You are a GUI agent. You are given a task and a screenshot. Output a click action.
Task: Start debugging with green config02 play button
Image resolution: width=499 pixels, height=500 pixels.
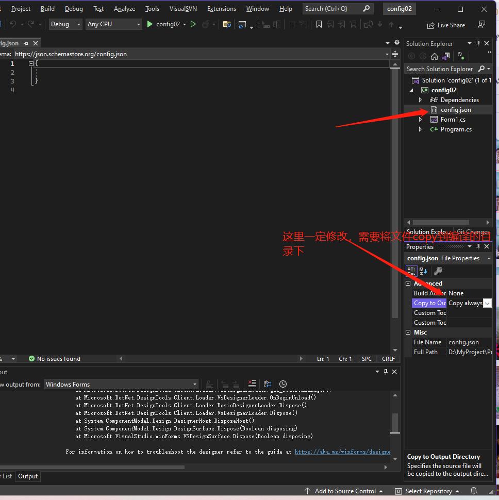(x=149, y=24)
